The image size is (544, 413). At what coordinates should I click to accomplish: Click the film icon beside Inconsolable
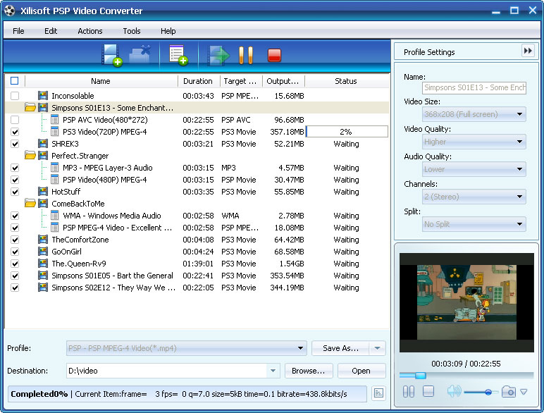click(x=43, y=95)
